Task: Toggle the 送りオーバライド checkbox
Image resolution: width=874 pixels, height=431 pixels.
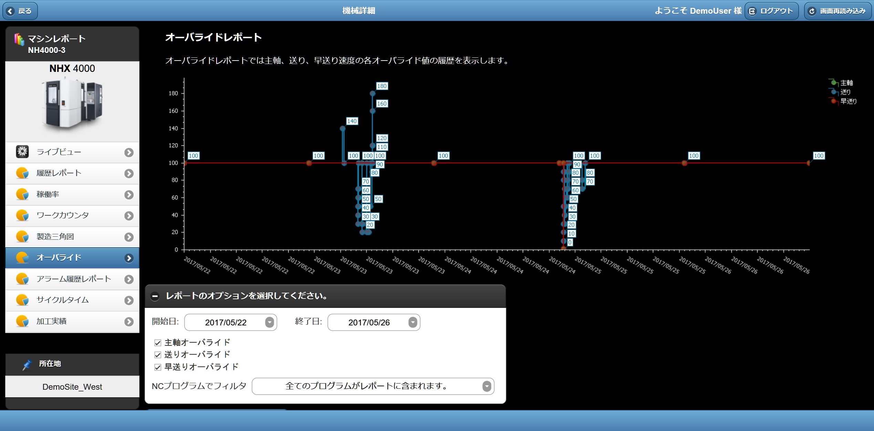Action: click(158, 355)
